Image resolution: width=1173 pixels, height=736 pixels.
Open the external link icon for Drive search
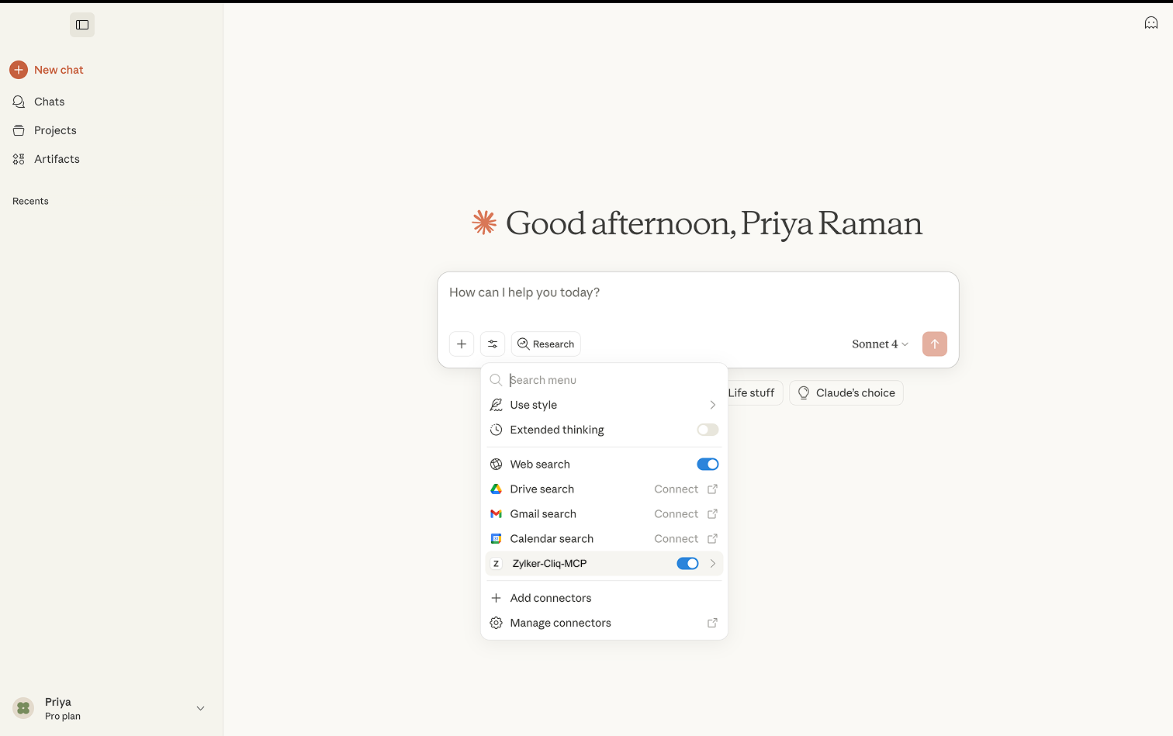click(712, 489)
